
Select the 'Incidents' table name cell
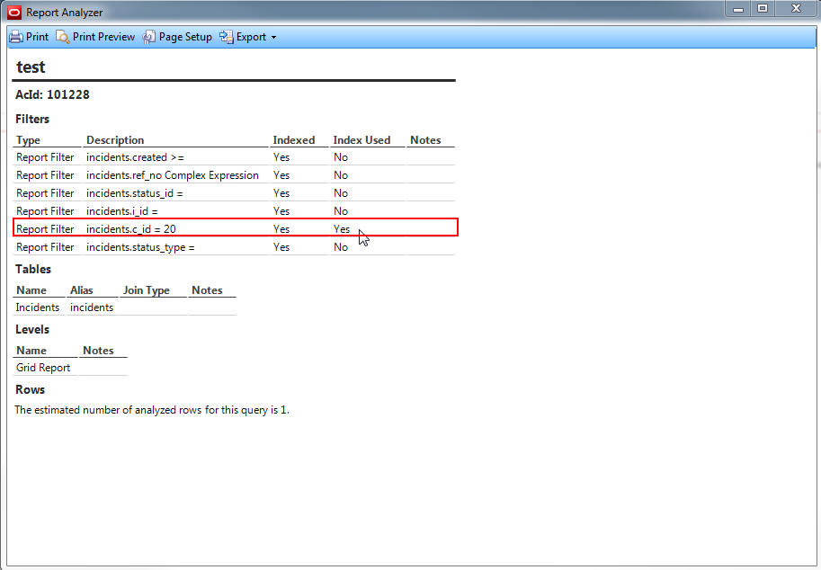pyautogui.click(x=37, y=307)
